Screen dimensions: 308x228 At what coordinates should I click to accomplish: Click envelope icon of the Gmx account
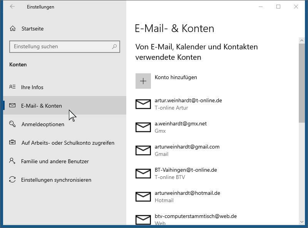(x=143, y=127)
